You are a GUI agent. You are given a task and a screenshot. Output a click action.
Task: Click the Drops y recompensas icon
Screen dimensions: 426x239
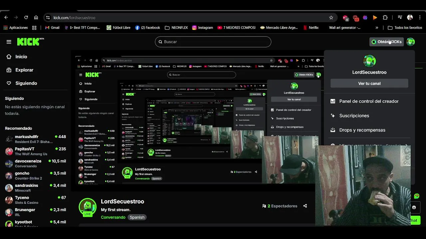pos(333,130)
